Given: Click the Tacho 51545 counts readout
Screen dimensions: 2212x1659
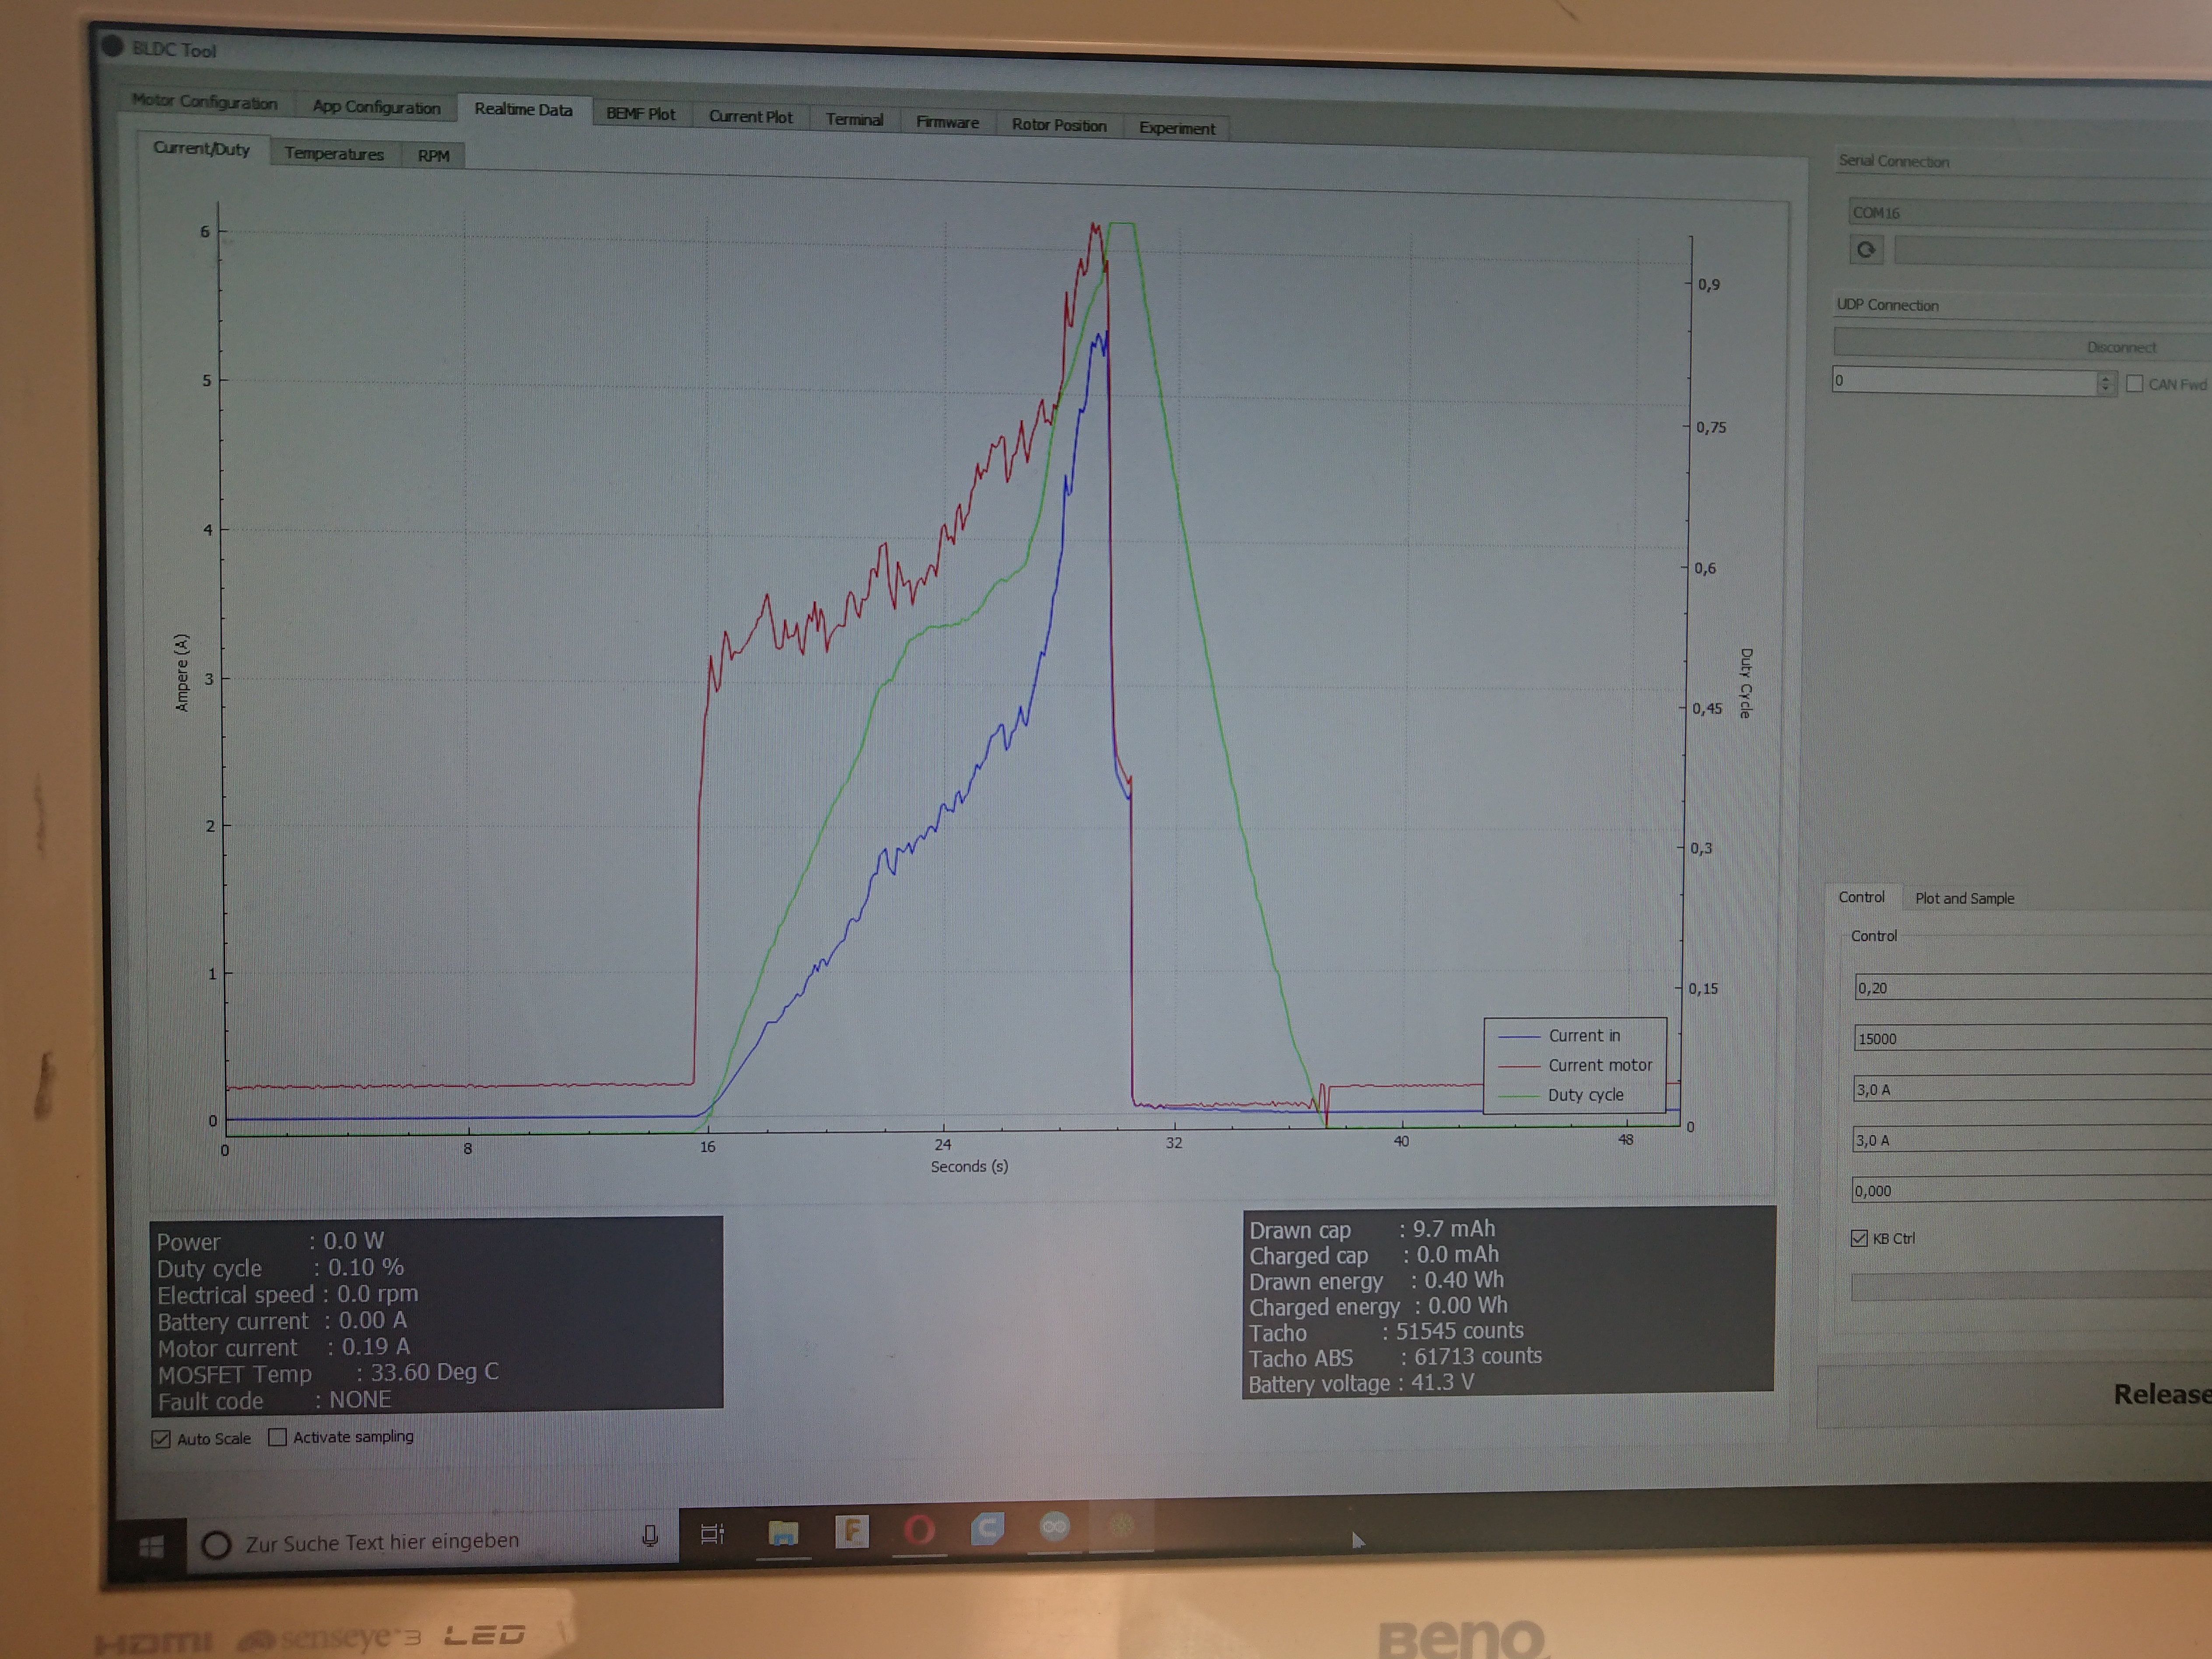Looking at the screenshot, I should click(1386, 1332).
